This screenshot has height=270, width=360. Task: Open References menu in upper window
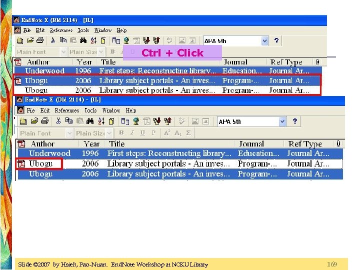[x=61, y=30]
